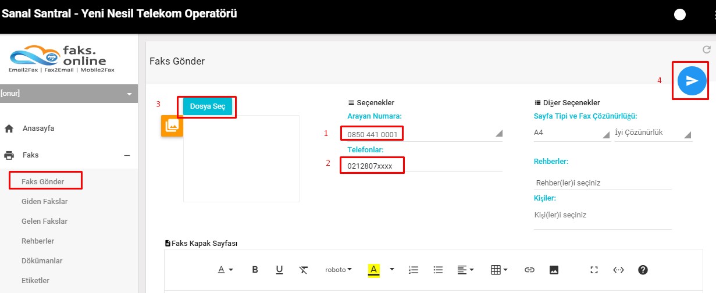Open Giden Fakslar in the sidebar
The width and height of the screenshot is (716, 293).
(x=45, y=202)
